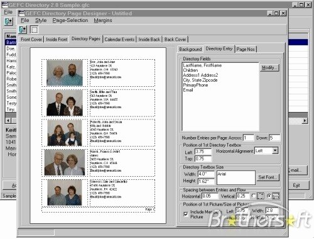Click the Vertical spacing field
Screen dimensions: 314x239
tap(243, 196)
